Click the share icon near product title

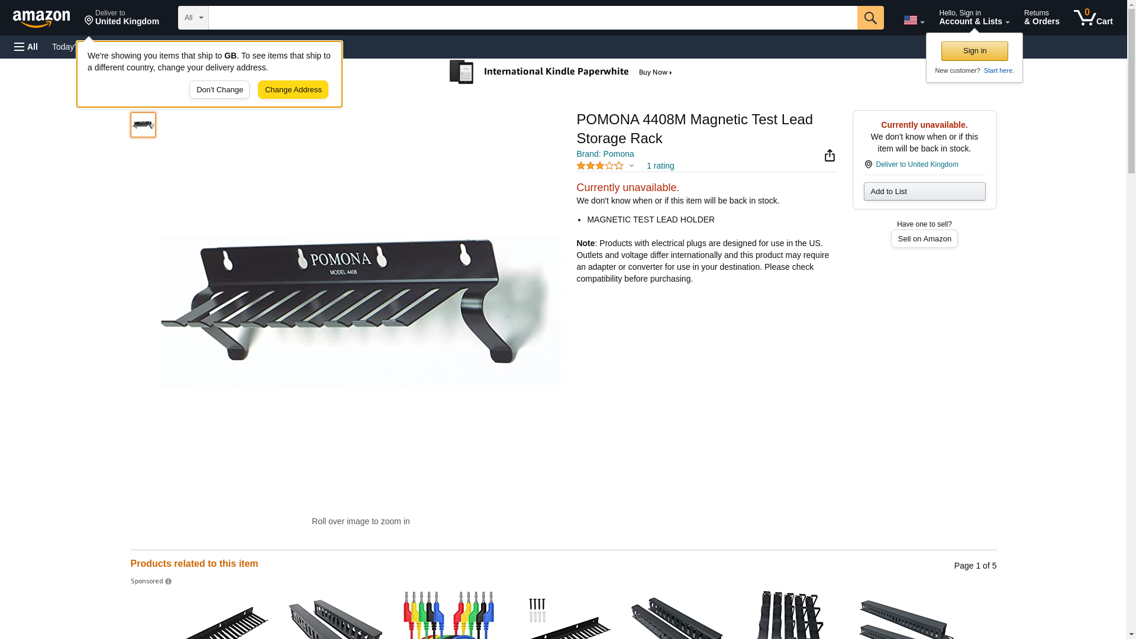pyautogui.click(x=830, y=155)
